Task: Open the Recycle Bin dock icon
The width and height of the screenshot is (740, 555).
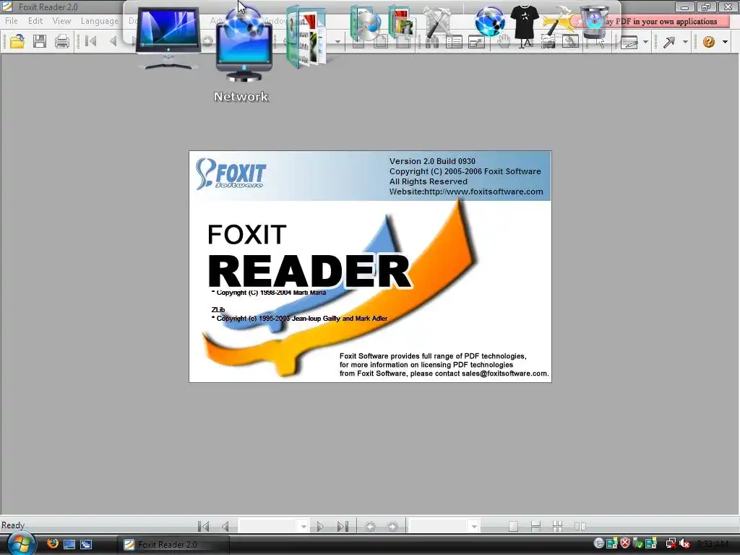Action: (594, 22)
